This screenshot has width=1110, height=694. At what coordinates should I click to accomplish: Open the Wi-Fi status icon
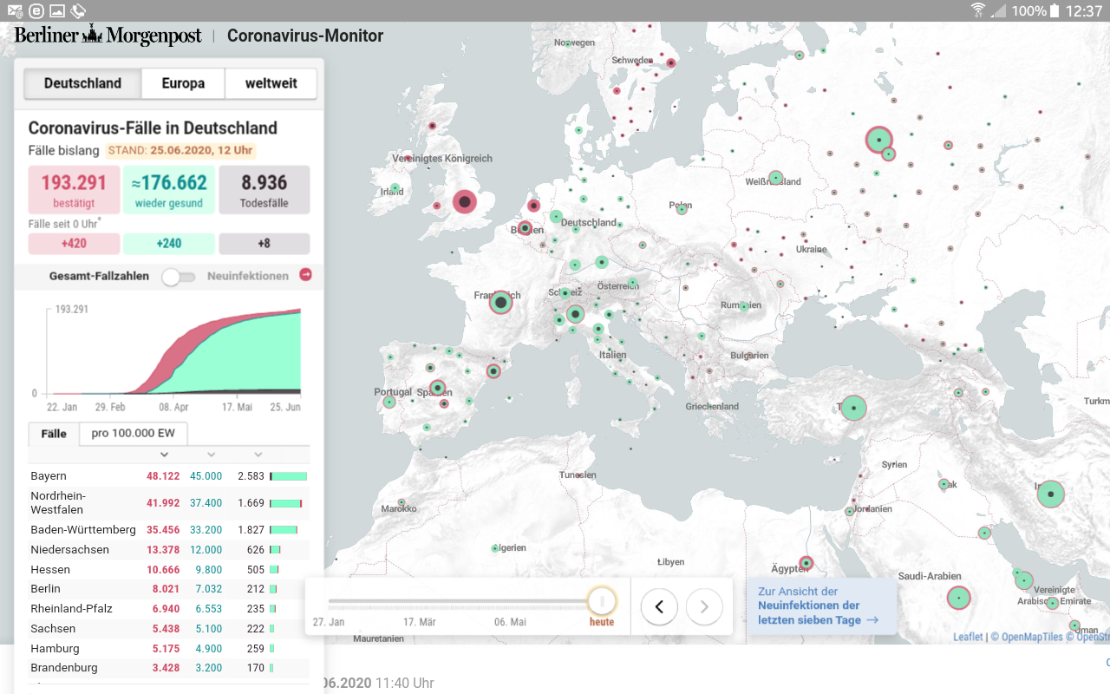pyautogui.click(x=978, y=10)
